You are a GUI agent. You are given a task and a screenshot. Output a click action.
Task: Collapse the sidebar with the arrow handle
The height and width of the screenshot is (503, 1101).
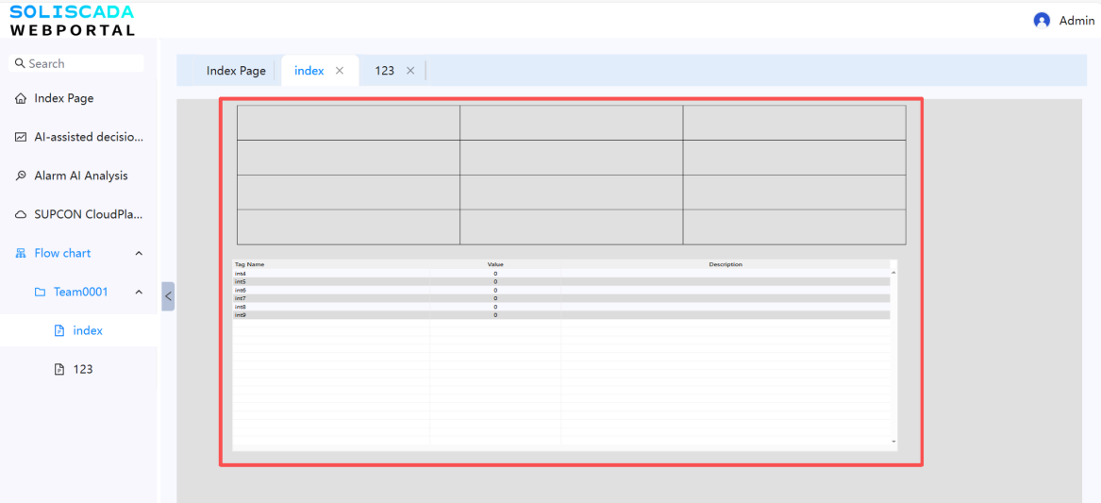coord(168,296)
